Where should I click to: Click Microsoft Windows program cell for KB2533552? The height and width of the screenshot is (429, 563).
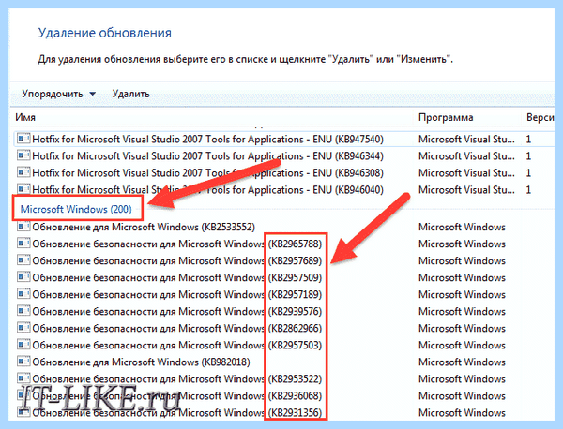pyautogui.click(x=462, y=227)
